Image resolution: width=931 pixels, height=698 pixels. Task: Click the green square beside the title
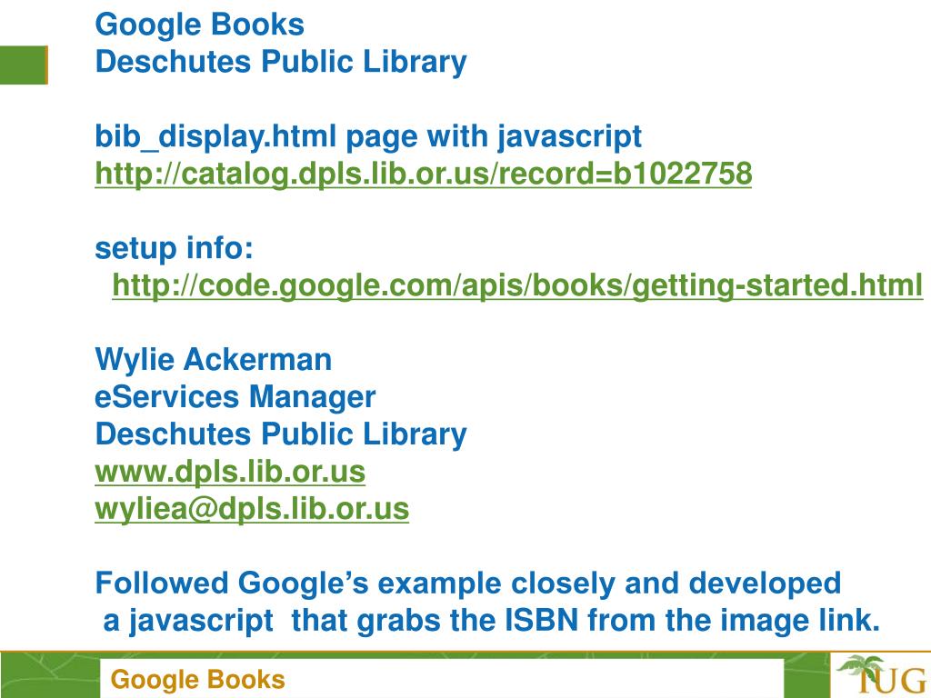24,65
